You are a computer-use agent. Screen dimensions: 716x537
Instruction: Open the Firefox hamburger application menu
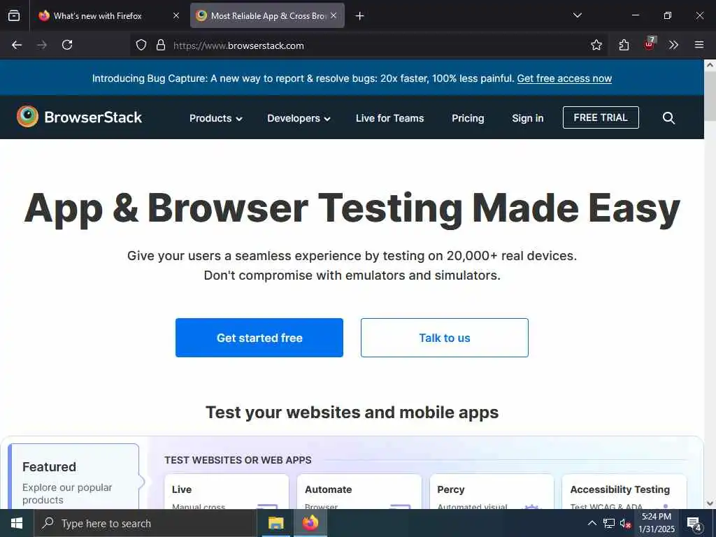[x=699, y=45]
